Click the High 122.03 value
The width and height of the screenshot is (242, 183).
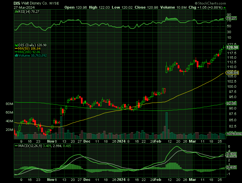[x=99, y=7]
